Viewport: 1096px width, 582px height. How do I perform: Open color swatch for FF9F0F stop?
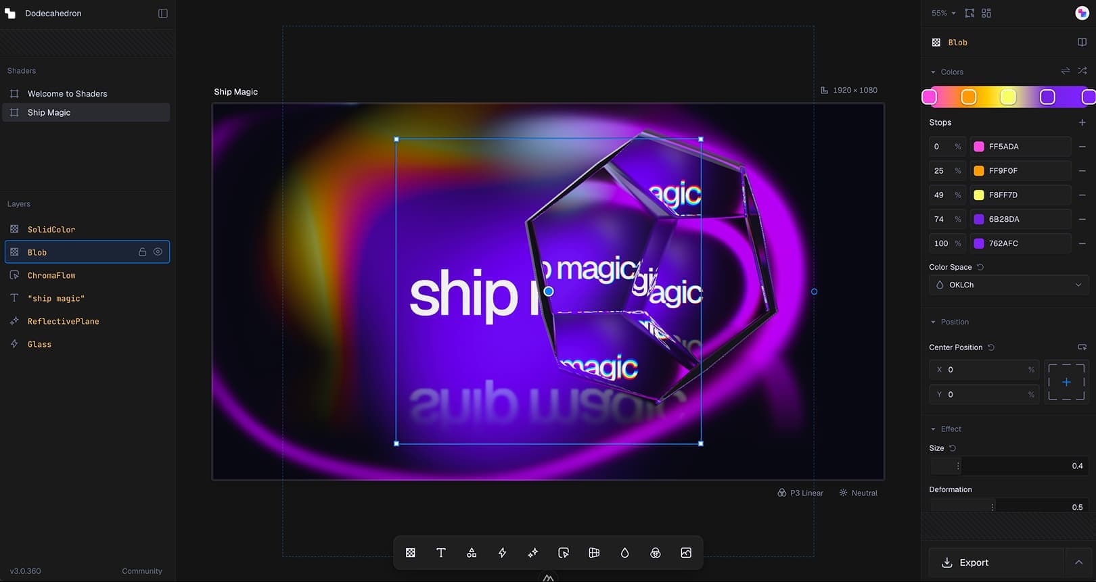[979, 171]
